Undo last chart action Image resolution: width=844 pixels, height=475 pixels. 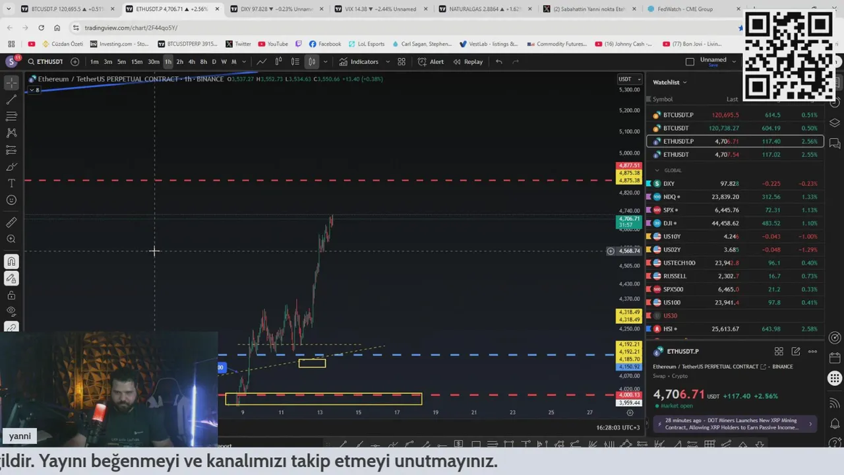coord(499,61)
